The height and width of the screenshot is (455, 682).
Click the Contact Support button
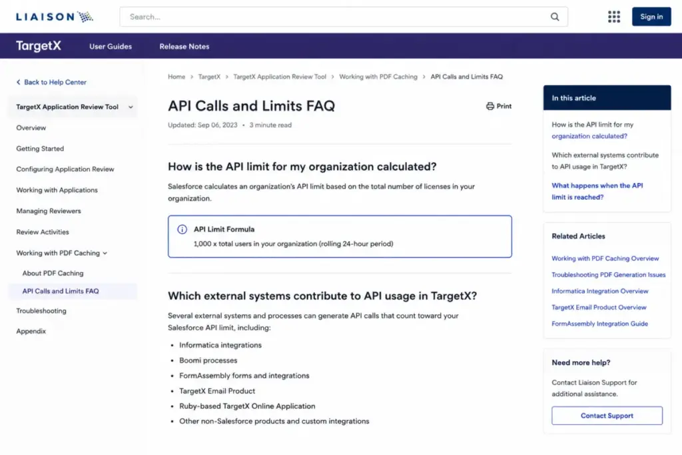[607, 416]
